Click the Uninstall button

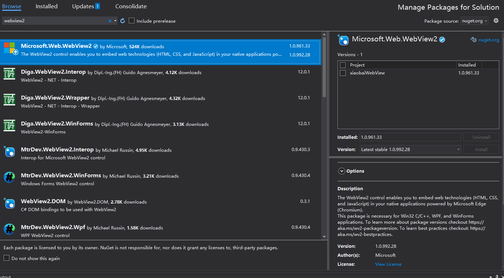[x=481, y=137]
